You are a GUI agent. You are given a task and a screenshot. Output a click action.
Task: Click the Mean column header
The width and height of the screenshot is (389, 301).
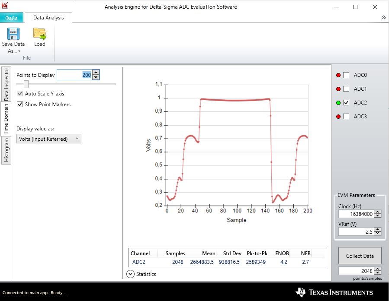209,253
